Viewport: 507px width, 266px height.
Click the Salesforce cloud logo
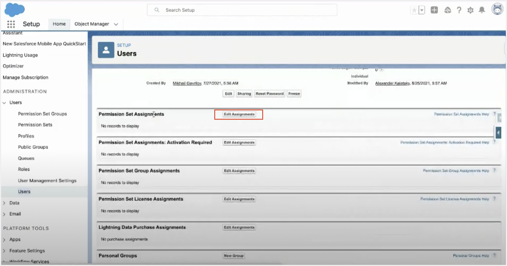(15, 10)
